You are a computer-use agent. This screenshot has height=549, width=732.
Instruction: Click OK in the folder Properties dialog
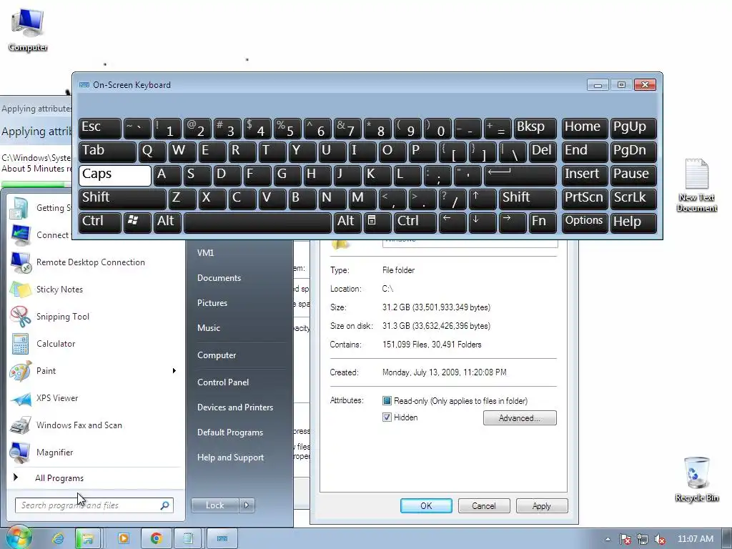click(x=426, y=505)
